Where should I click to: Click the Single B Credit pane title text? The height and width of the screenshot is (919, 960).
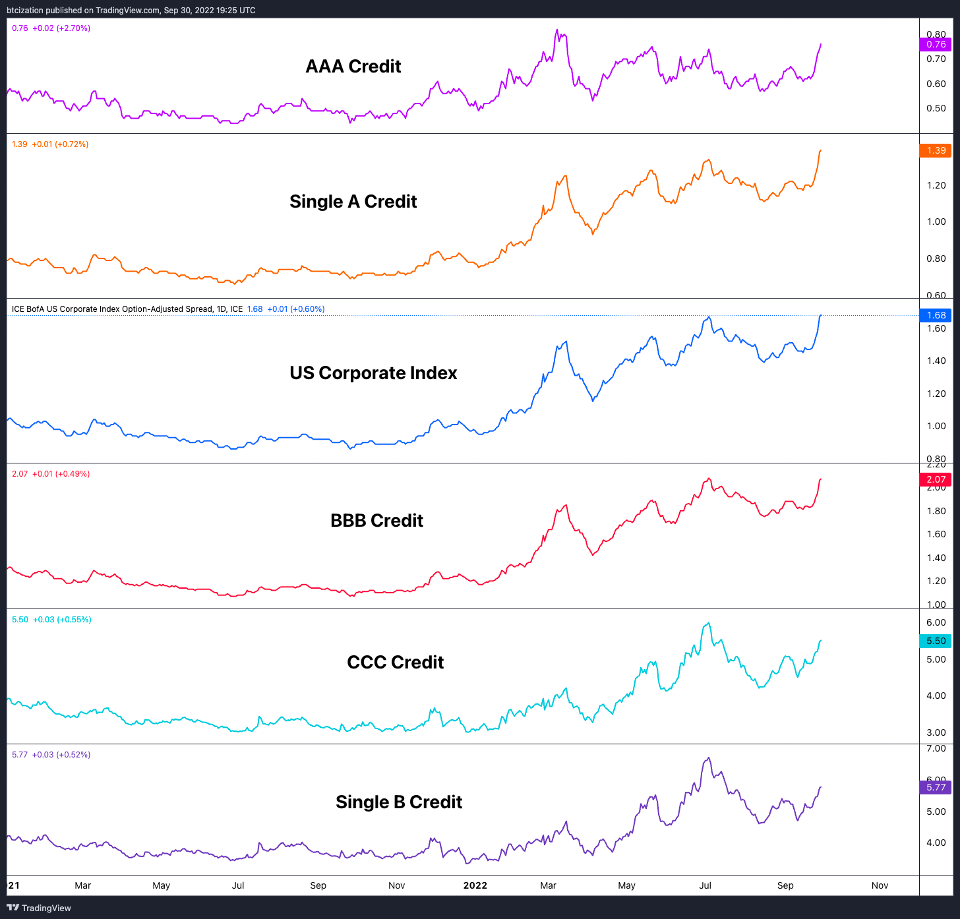[x=399, y=802]
